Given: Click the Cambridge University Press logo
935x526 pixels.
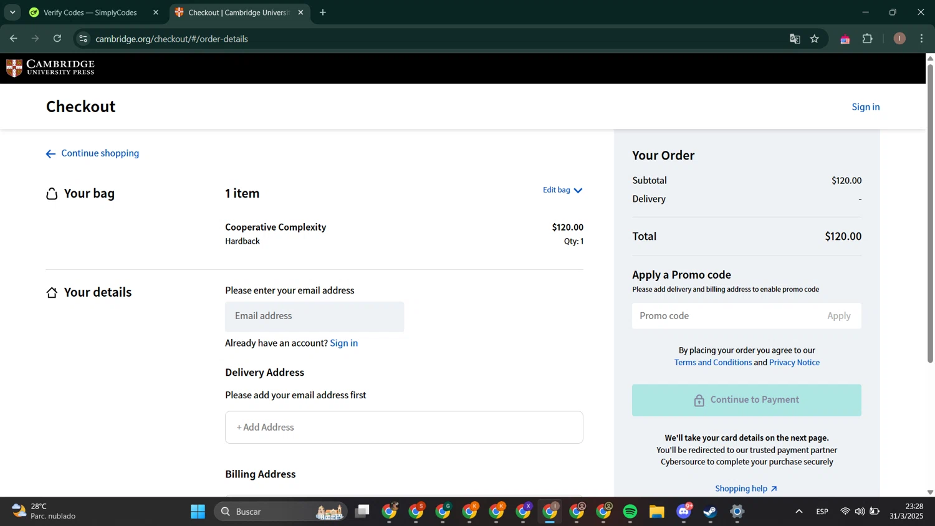Looking at the screenshot, I should pyautogui.click(x=50, y=68).
